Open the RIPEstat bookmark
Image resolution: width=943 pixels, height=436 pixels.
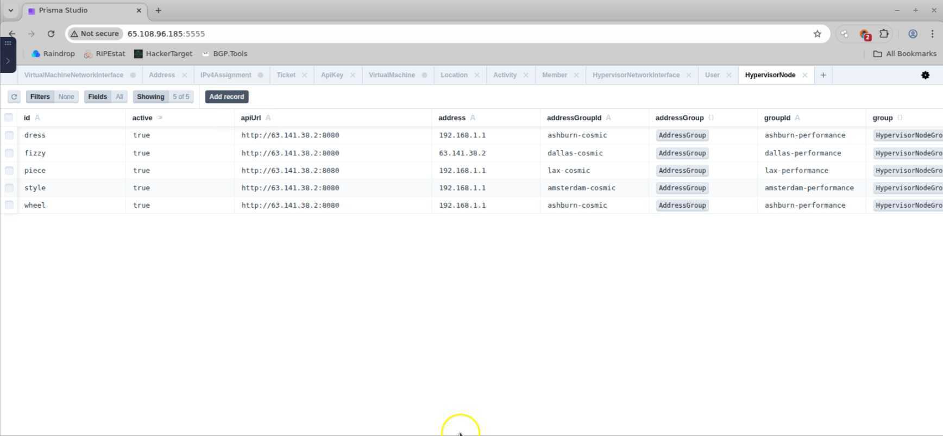tap(104, 54)
